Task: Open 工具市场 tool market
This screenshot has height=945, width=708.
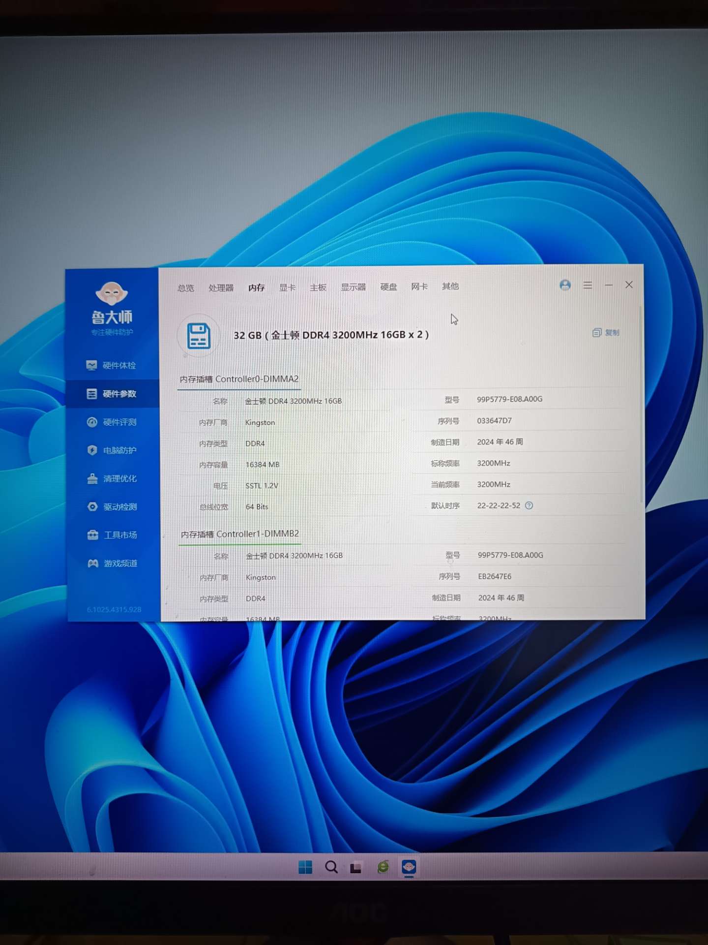Action: (112, 535)
